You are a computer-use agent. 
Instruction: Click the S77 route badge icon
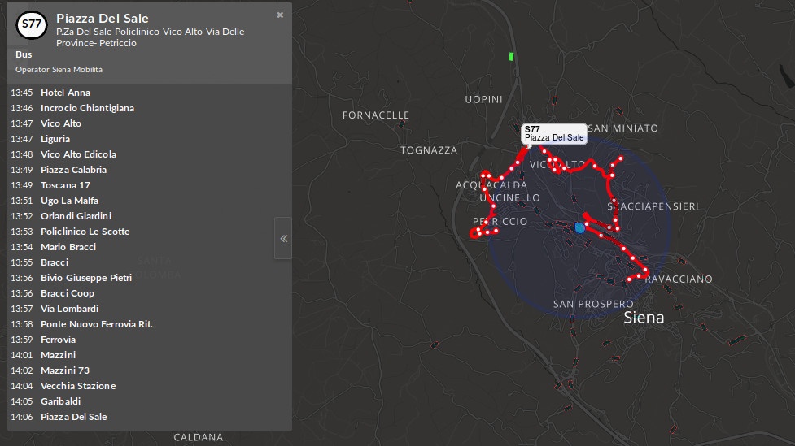click(32, 25)
